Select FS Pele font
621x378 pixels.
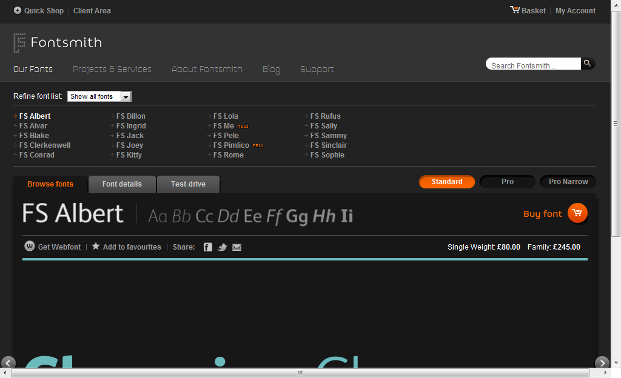click(x=226, y=136)
